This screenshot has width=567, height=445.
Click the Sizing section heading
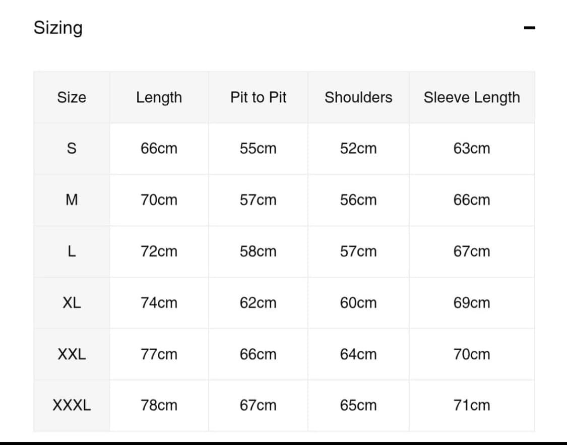58,28
